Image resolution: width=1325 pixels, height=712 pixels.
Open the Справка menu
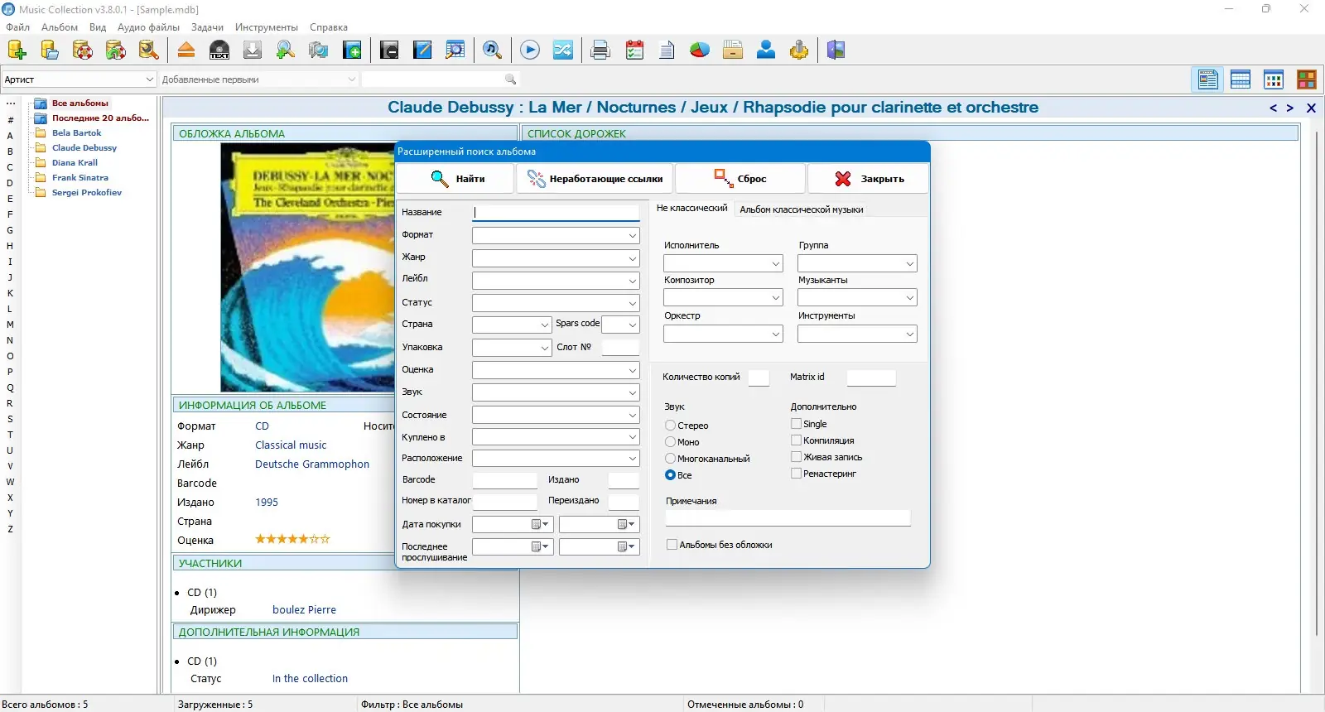pos(329,27)
